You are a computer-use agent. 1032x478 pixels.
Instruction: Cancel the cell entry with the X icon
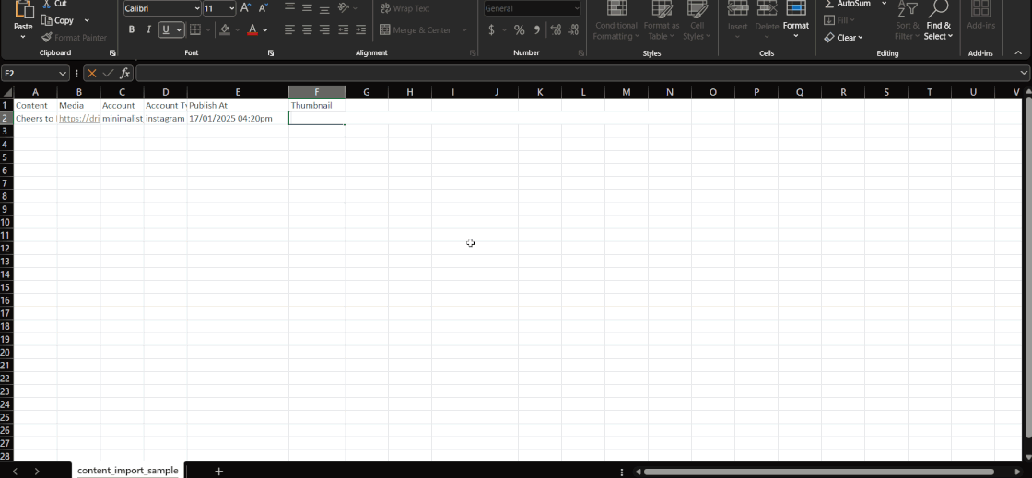pyautogui.click(x=92, y=73)
